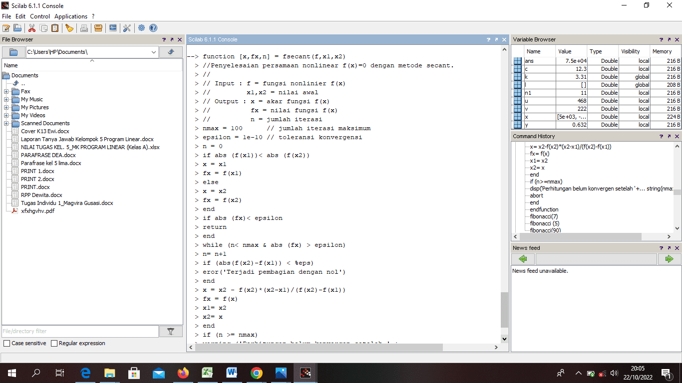Undock the File Browser panel
Screen dimensions: 682x383
(172, 39)
